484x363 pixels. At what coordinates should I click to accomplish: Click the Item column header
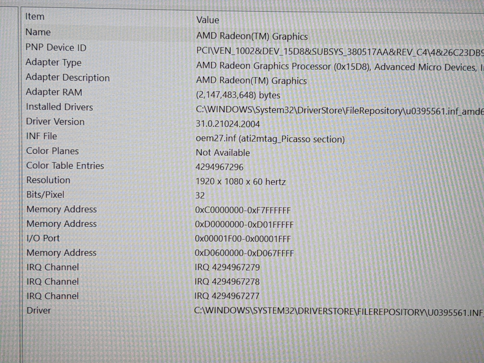(35, 16)
